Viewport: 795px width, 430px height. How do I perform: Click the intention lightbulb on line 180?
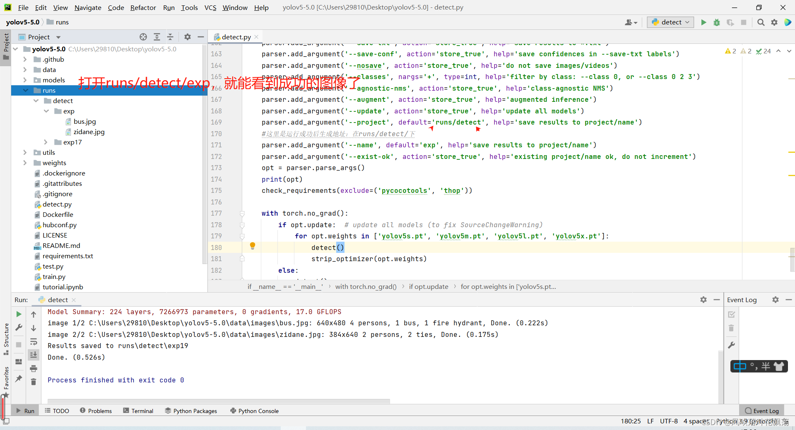tap(253, 246)
